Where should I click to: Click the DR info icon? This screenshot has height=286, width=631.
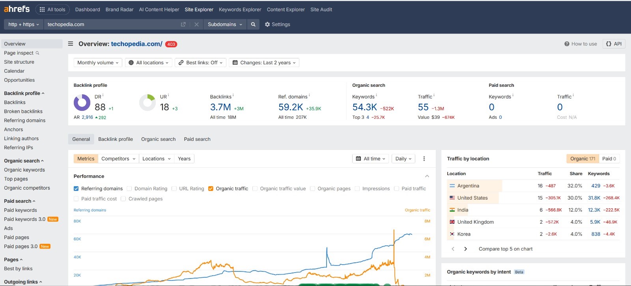(x=103, y=95)
